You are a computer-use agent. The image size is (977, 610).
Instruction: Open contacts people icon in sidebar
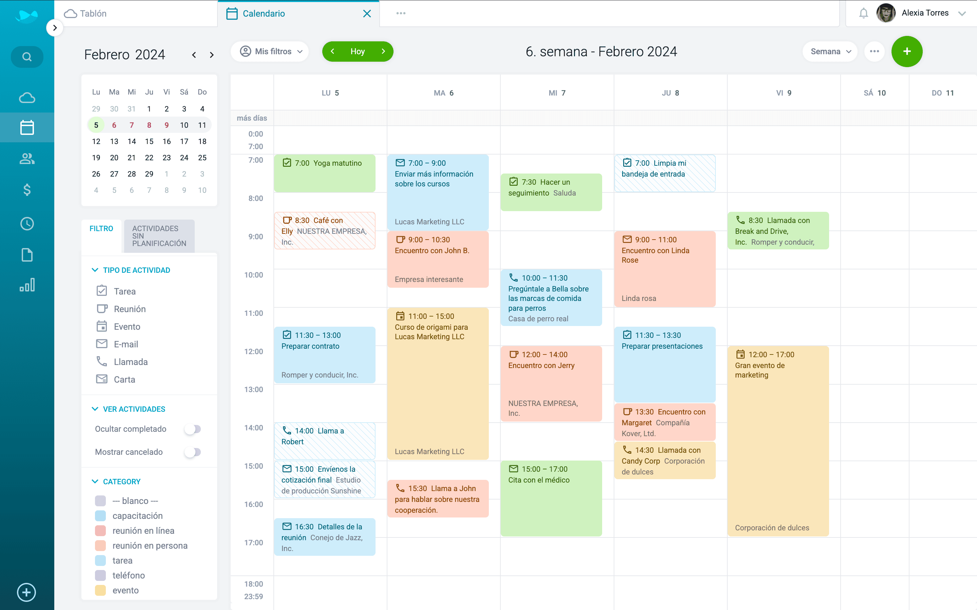[x=27, y=159]
